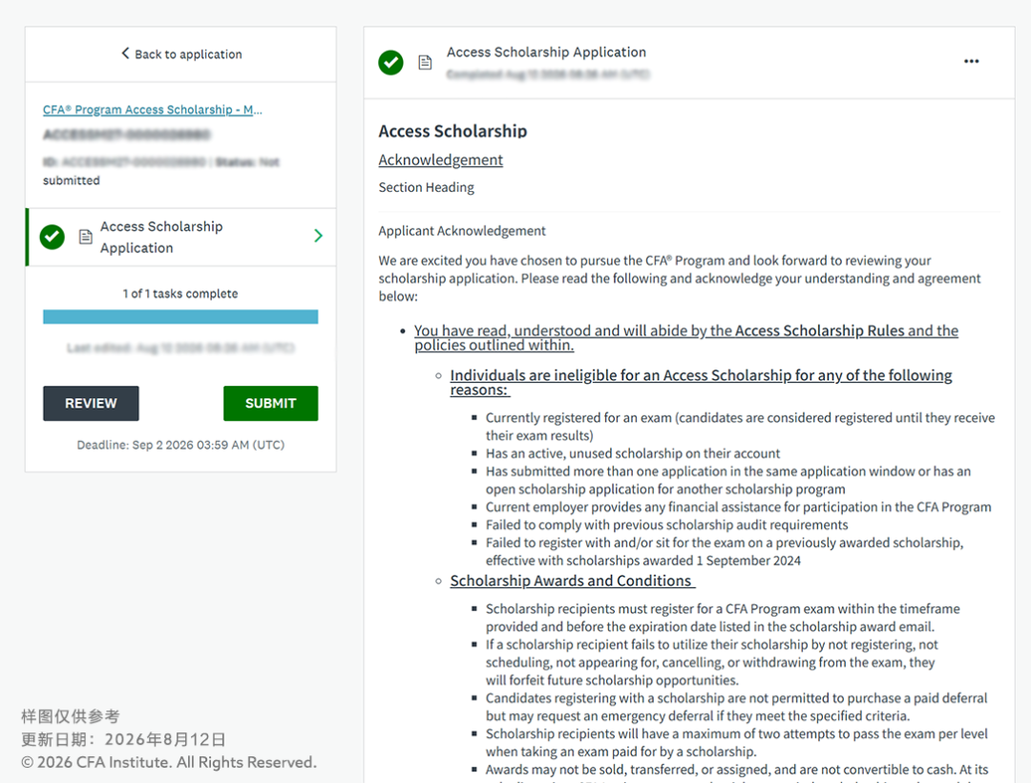Click '© 2026 CFA Institute' footer text
Screen dimensions: 1031x783
click(169, 762)
